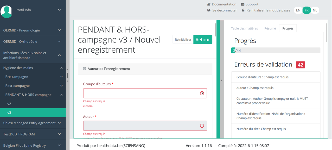Open the Groupe d'auteurs dropdown
Screen dimensions: 332x150
[202, 93]
